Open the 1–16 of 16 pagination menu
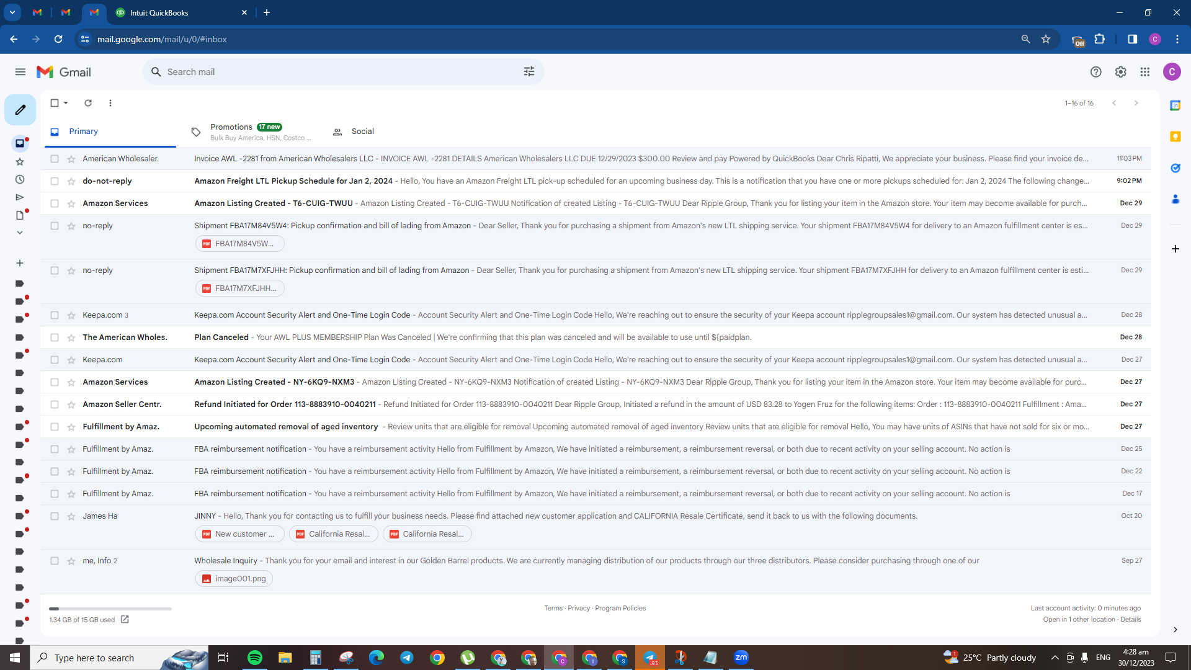 1079,103
